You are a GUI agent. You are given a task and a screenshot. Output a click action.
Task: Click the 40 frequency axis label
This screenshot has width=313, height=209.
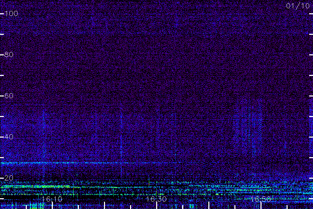point(9,137)
